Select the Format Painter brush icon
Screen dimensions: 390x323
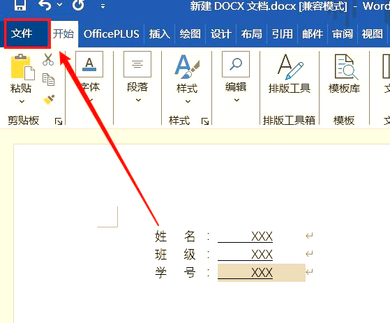pyautogui.click(x=49, y=100)
